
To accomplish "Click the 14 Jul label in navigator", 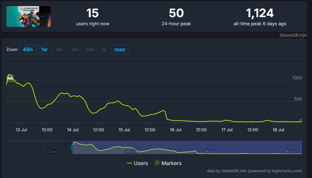I will coord(130,152).
